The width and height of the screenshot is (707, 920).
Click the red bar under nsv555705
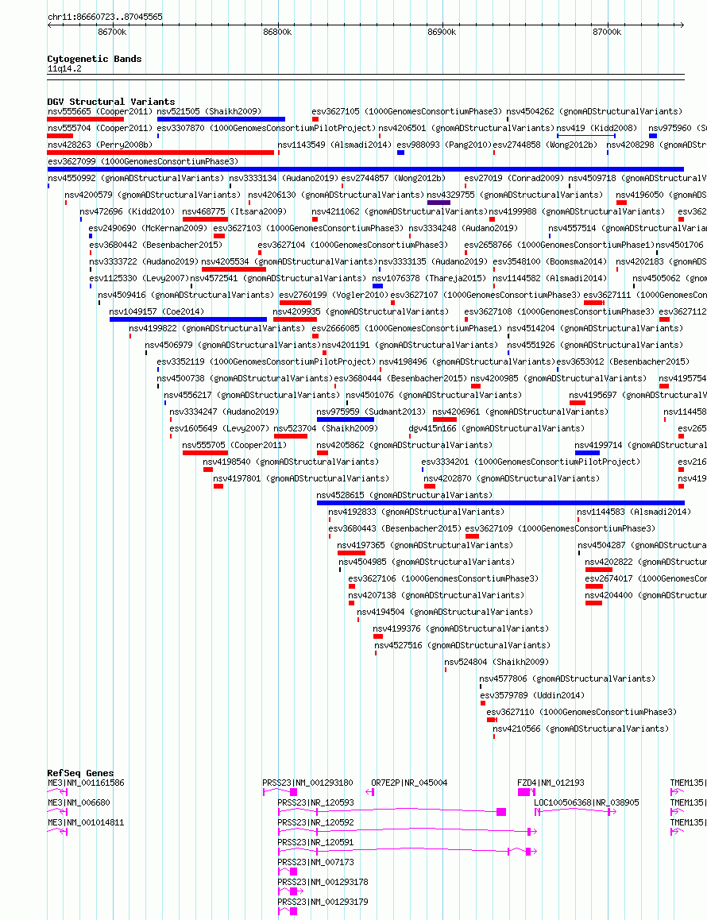click(205, 454)
